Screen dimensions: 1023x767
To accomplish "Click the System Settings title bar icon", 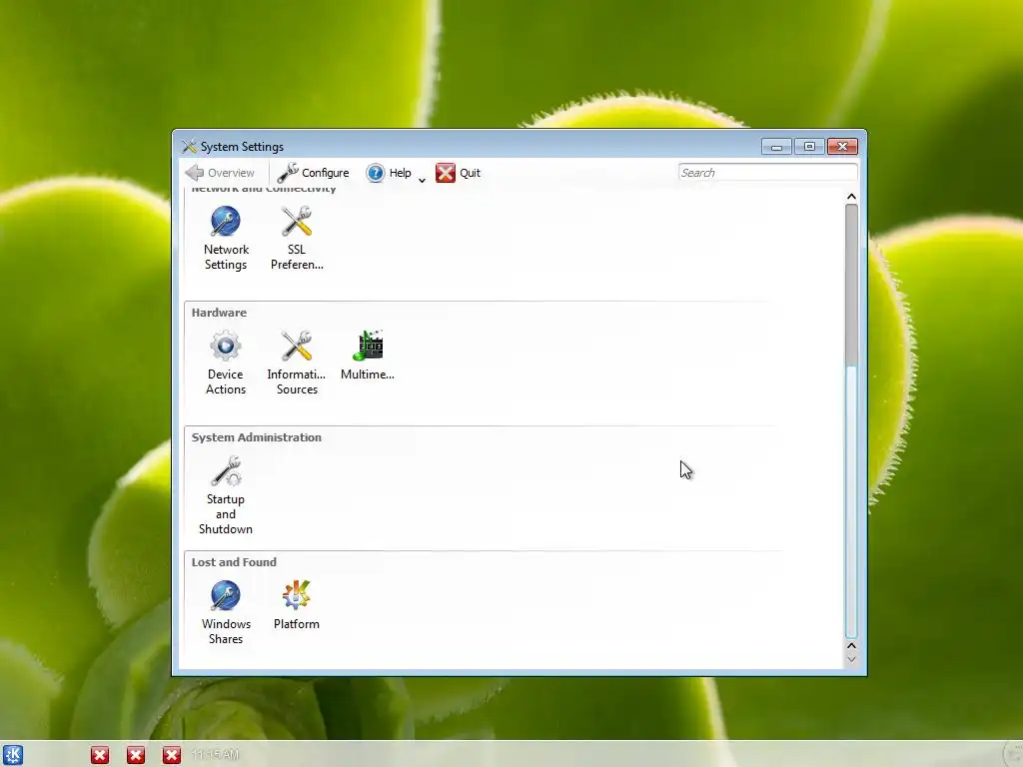I will coord(189,146).
